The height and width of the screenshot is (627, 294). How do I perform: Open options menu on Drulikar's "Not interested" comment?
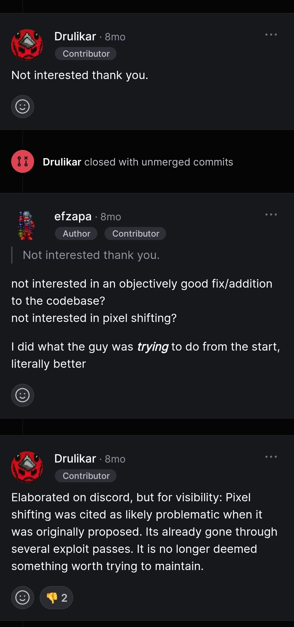[271, 35]
